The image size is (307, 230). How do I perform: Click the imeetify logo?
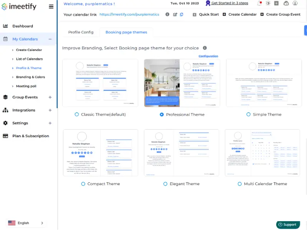click(19, 7)
